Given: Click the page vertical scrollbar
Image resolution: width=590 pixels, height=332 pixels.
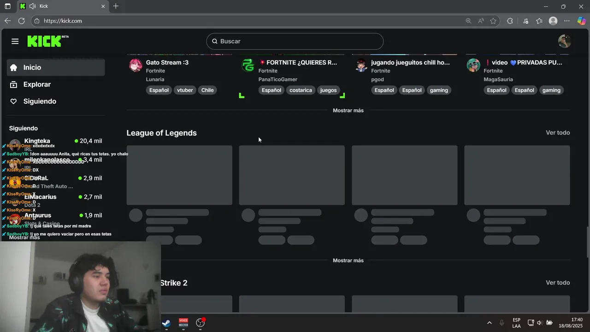Looking at the screenshot, I should click(x=588, y=243).
